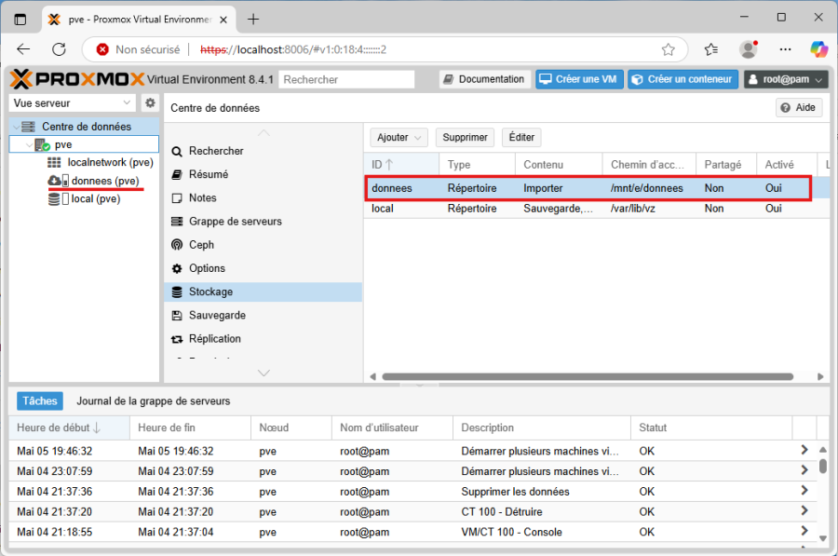The image size is (838, 556).
Task: Open details of CT 100 - Détruire task
Action: [804, 510]
